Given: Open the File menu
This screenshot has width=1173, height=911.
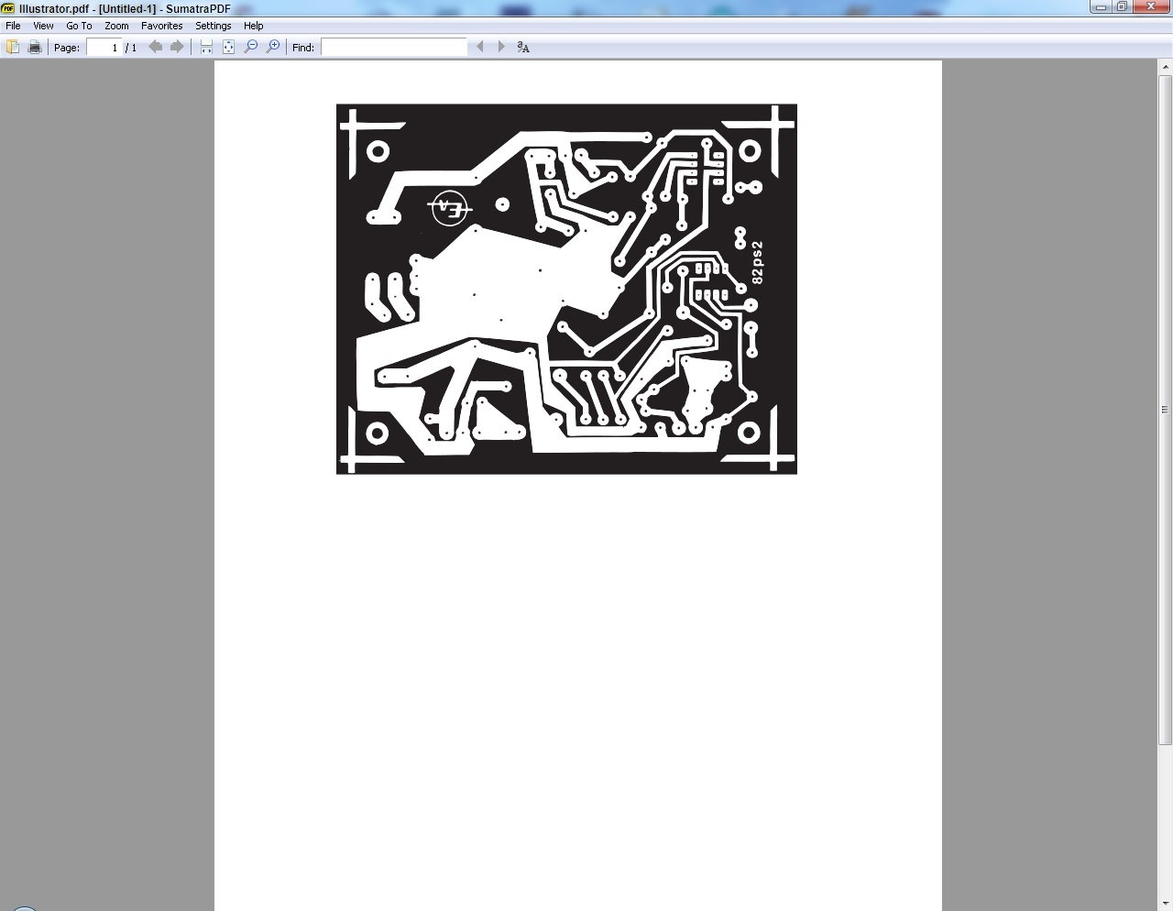Looking at the screenshot, I should pos(13,26).
